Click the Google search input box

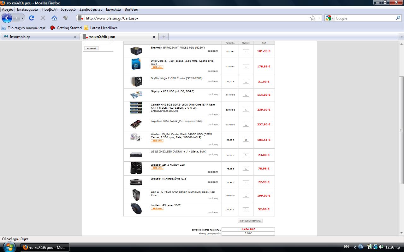click(x=365, y=18)
